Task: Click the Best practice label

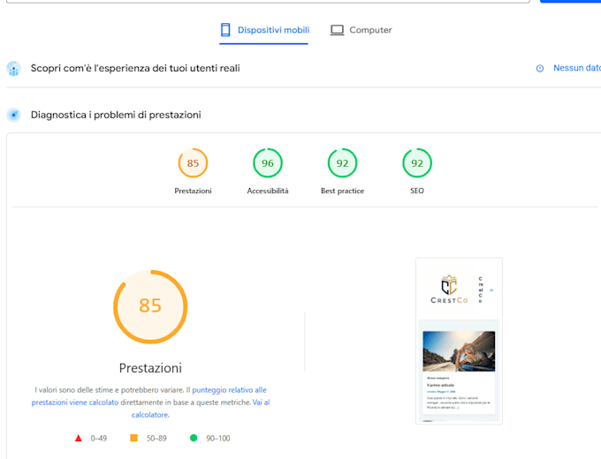Action: pos(342,191)
